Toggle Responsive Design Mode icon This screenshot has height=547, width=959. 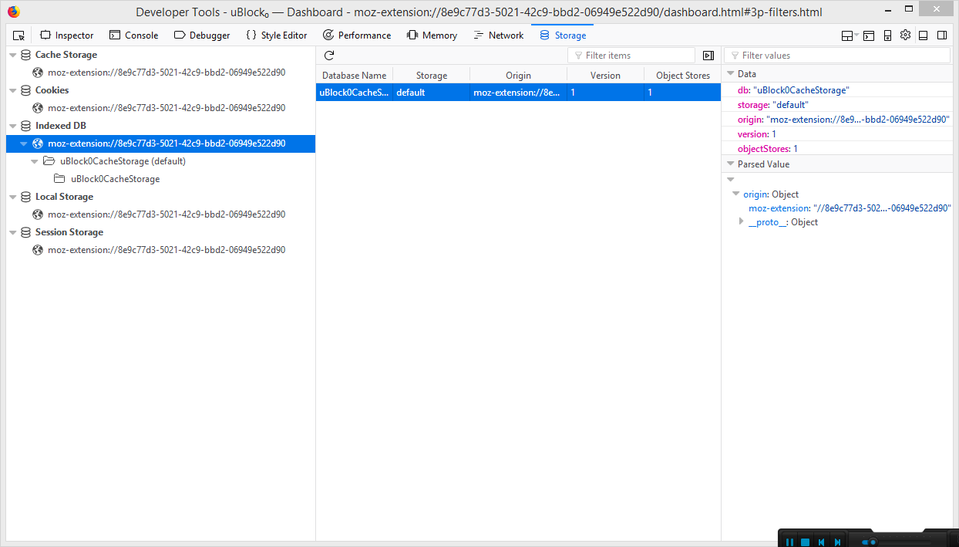[887, 35]
